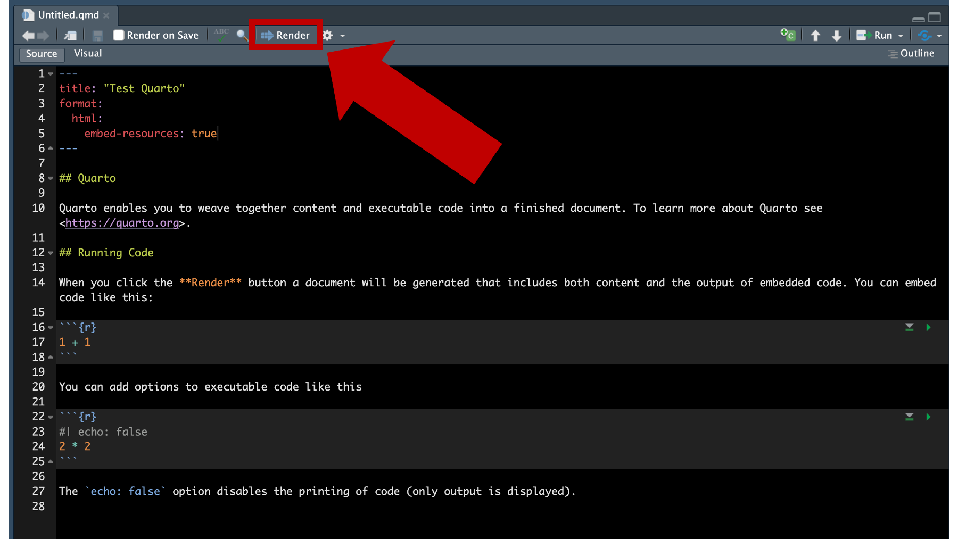Screen dimensions: 958x539
Task: Toggle Render on Save checkbox
Action: coord(119,35)
